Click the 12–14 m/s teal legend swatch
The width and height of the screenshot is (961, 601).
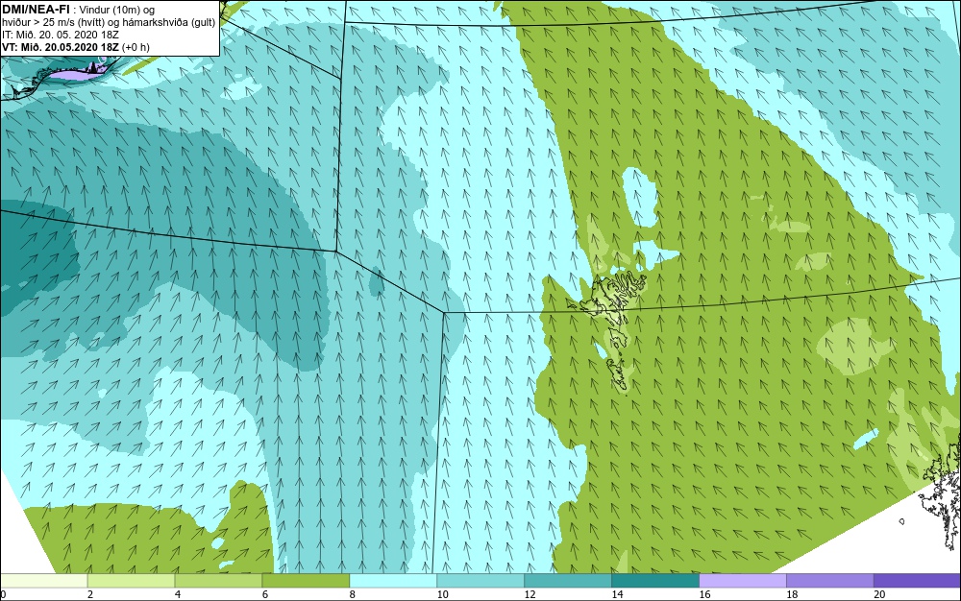tap(568, 580)
